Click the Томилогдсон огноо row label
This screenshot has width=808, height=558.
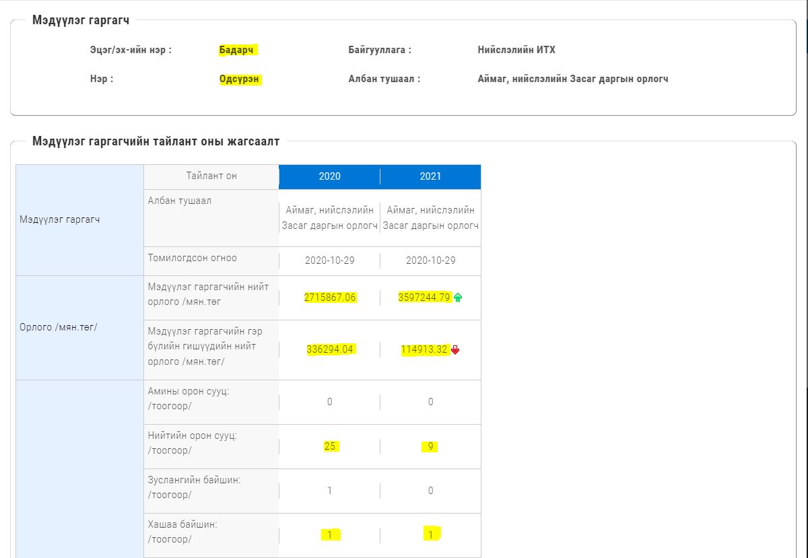192,258
